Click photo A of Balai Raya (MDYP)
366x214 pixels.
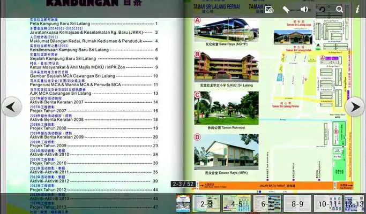coord(226,29)
